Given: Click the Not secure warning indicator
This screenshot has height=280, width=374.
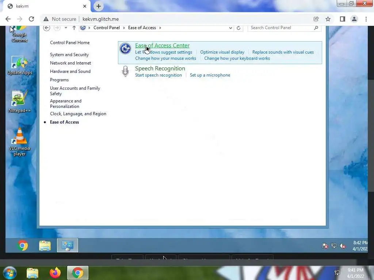Looking at the screenshot, I should click(x=60, y=19).
